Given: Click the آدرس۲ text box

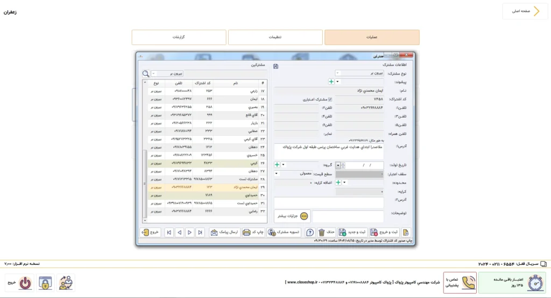Looking at the screenshot, I should (329, 202).
